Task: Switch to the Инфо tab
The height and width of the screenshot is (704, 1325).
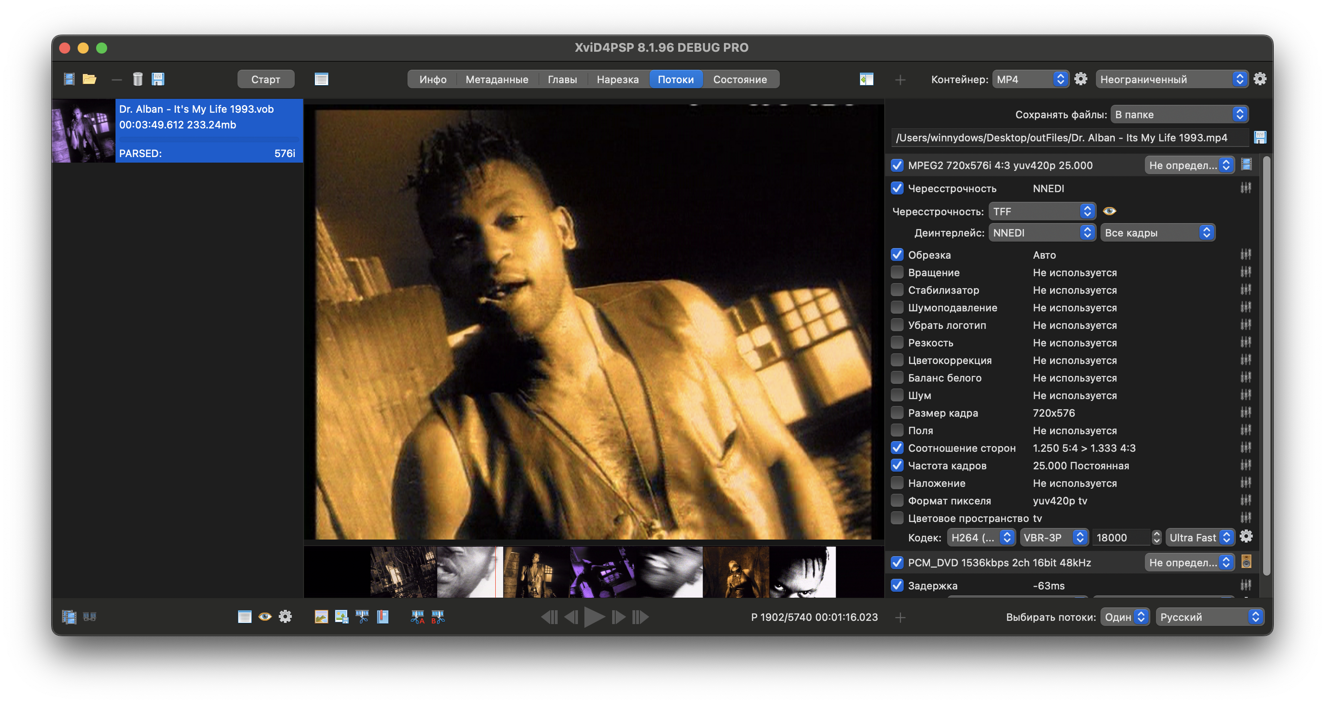Action: tap(432, 79)
